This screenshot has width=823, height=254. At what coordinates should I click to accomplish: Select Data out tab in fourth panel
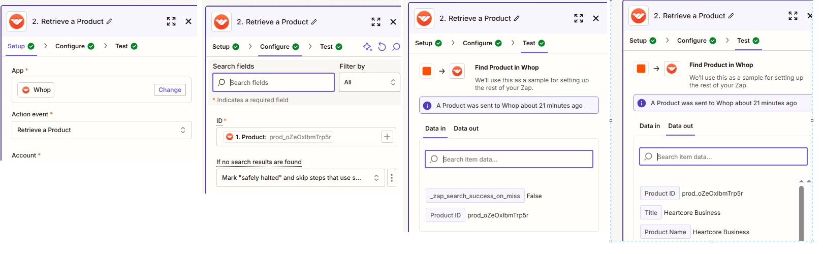click(x=680, y=126)
